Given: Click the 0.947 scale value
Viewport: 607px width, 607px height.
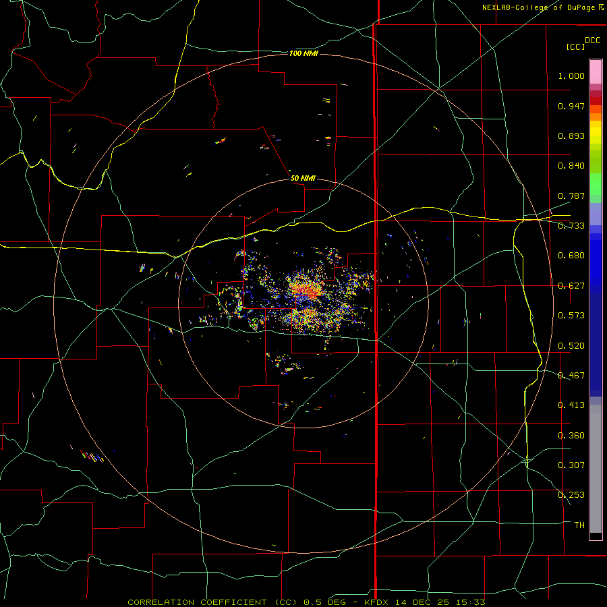Looking at the screenshot, I should click(x=571, y=106).
